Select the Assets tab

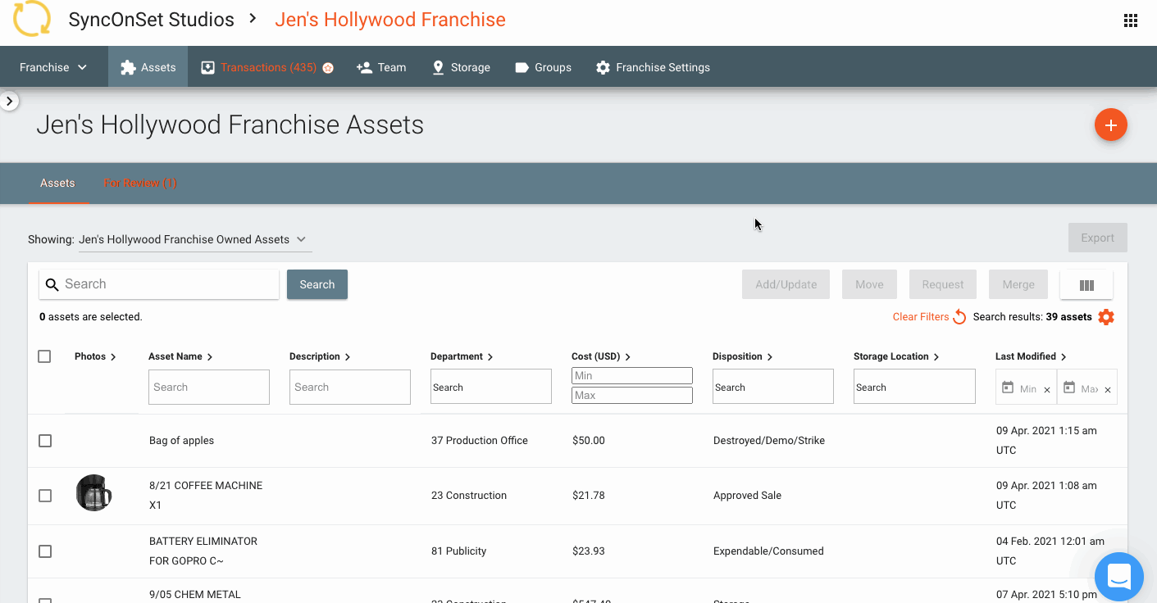click(57, 183)
